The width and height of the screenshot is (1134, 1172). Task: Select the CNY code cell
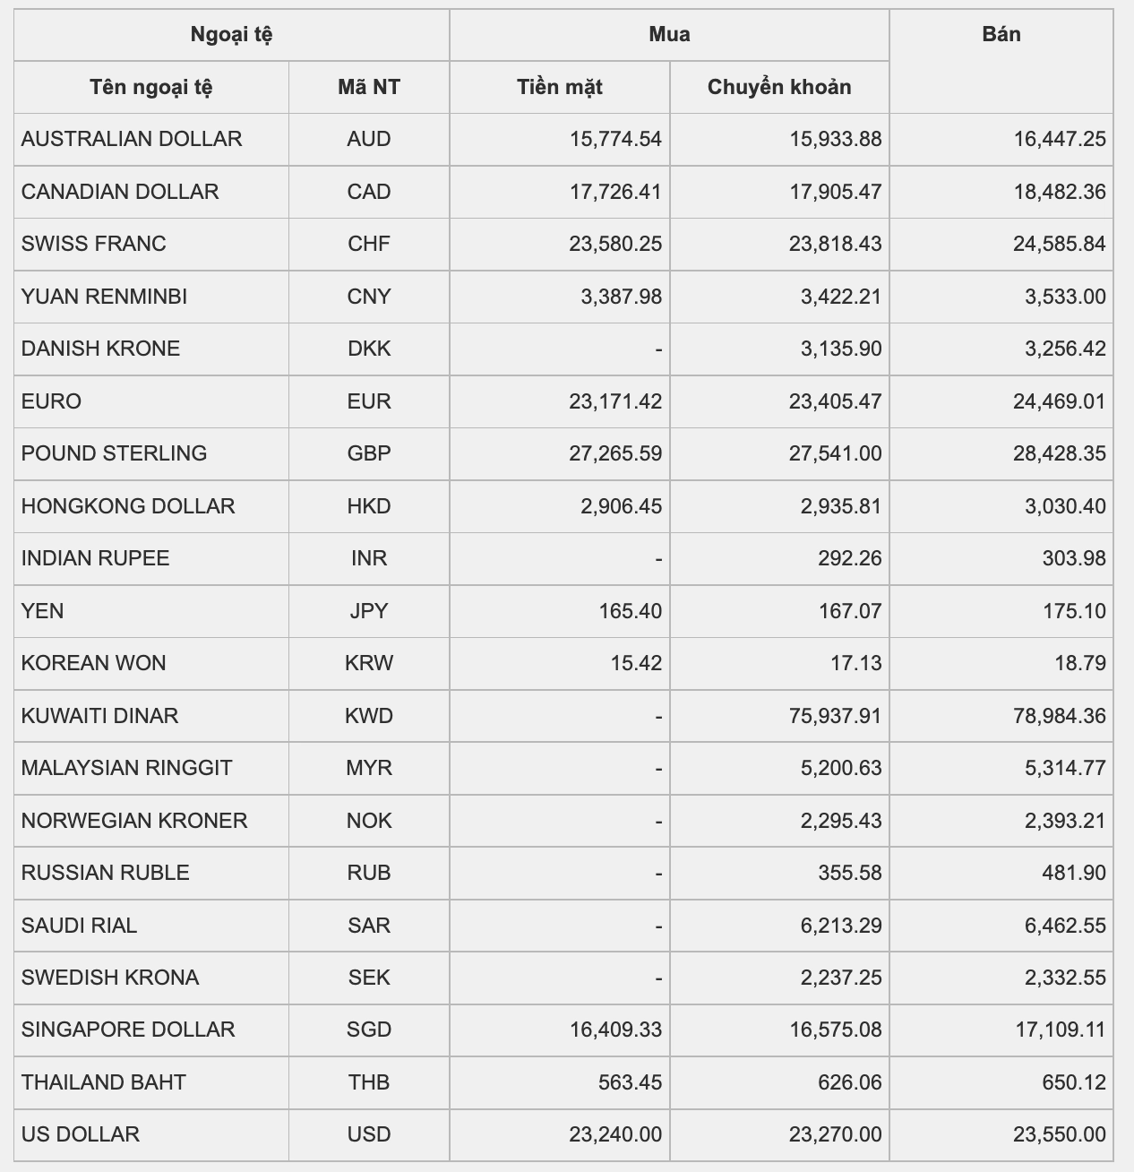369,297
